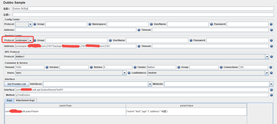Click Registry Center Timeout input
The image size is (277, 124).
[x=210, y=46]
